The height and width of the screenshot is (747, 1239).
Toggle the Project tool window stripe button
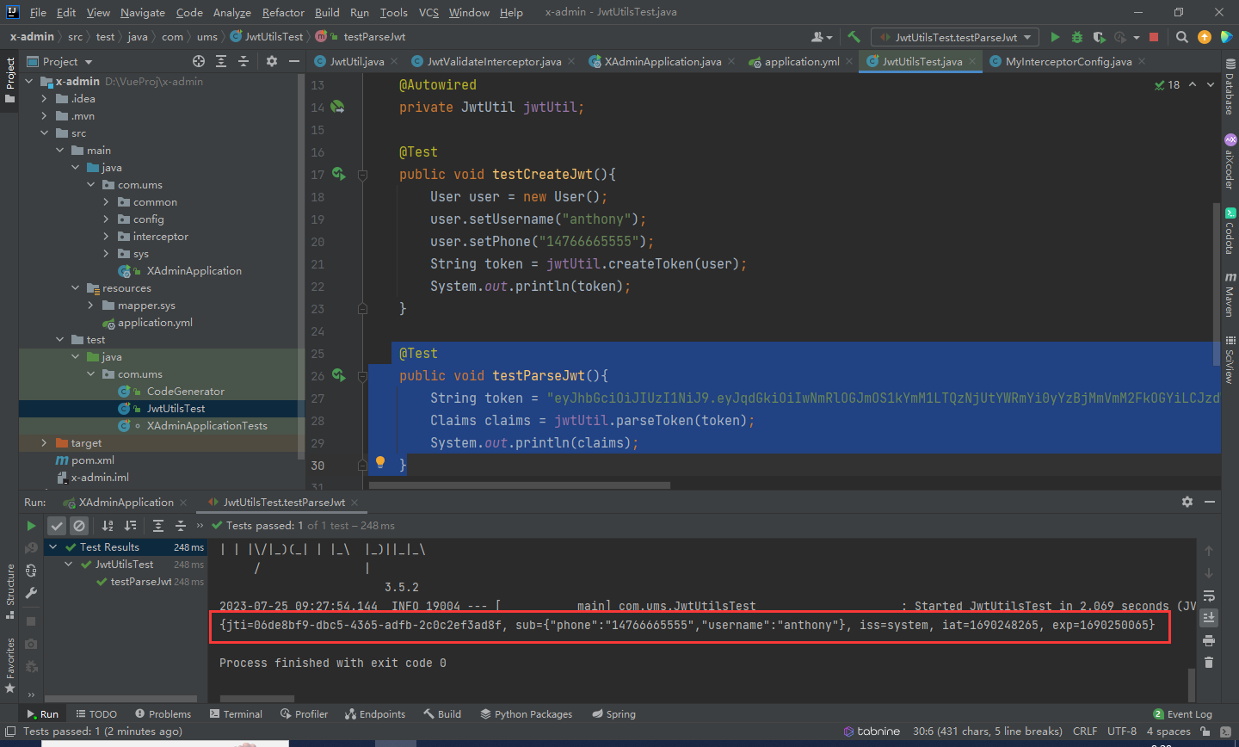pyautogui.click(x=10, y=80)
